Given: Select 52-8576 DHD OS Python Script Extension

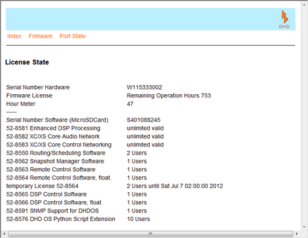Looking at the screenshot, I should pyautogui.click(x=61, y=219).
